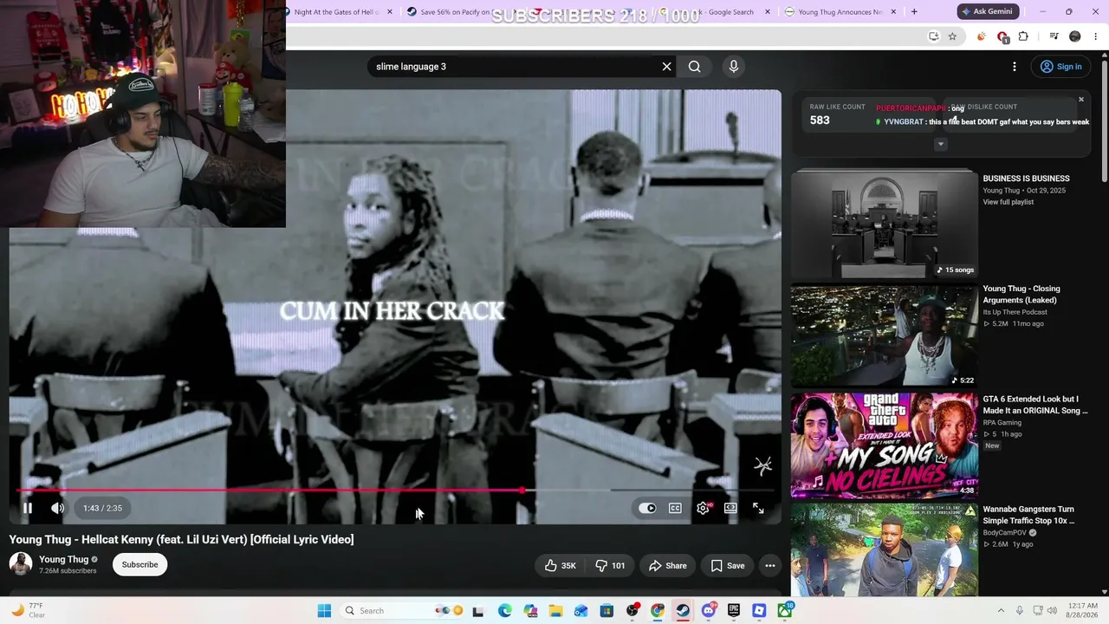Viewport: 1109px width, 624px height.
Task: Click the playback scrubber dot on the timeline
Action: click(x=522, y=491)
